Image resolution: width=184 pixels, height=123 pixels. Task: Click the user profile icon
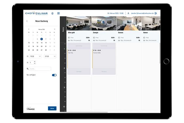pos(128,13)
